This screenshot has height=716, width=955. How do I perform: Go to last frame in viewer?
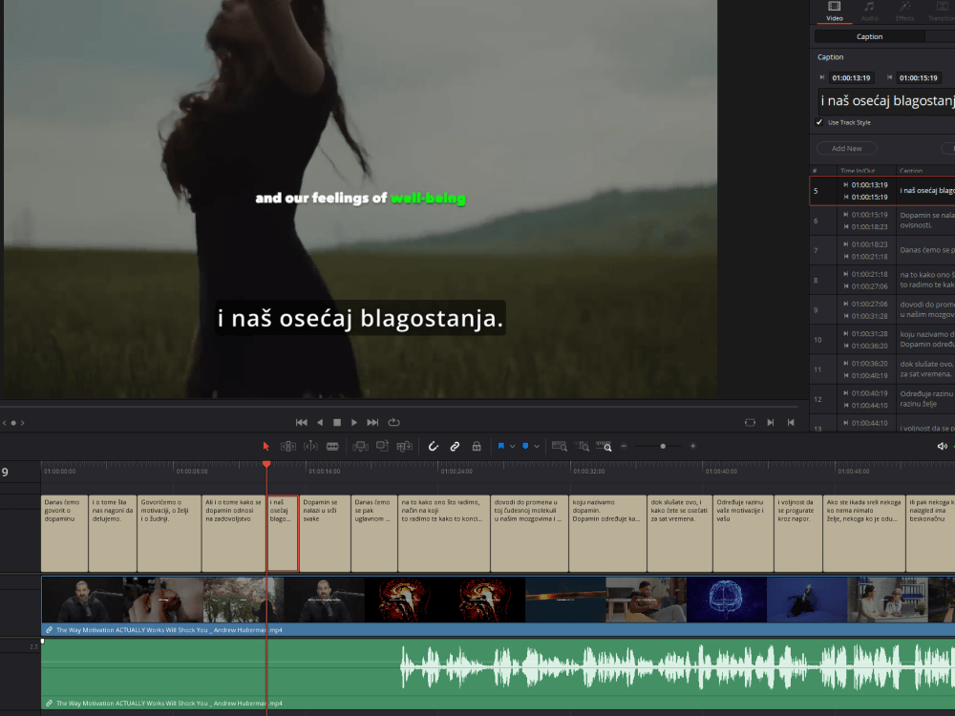click(372, 423)
